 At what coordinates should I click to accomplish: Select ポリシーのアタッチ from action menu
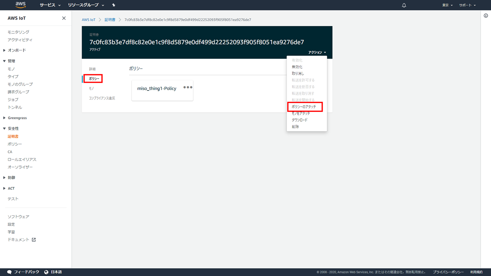[x=304, y=107]
